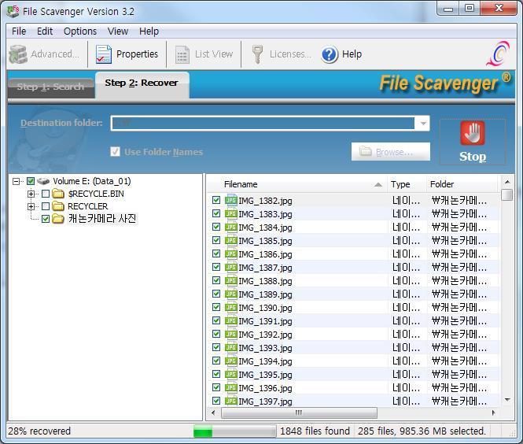The width and height of the screenshot is (523, 444).
Task: Click the 28% recovered status text
Action: 39,431
